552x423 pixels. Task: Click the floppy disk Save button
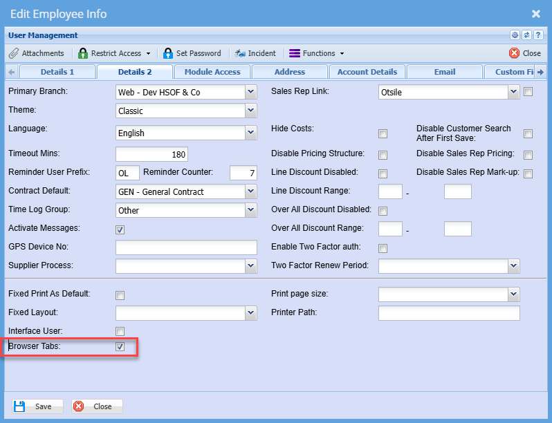(x=38, y=406)
